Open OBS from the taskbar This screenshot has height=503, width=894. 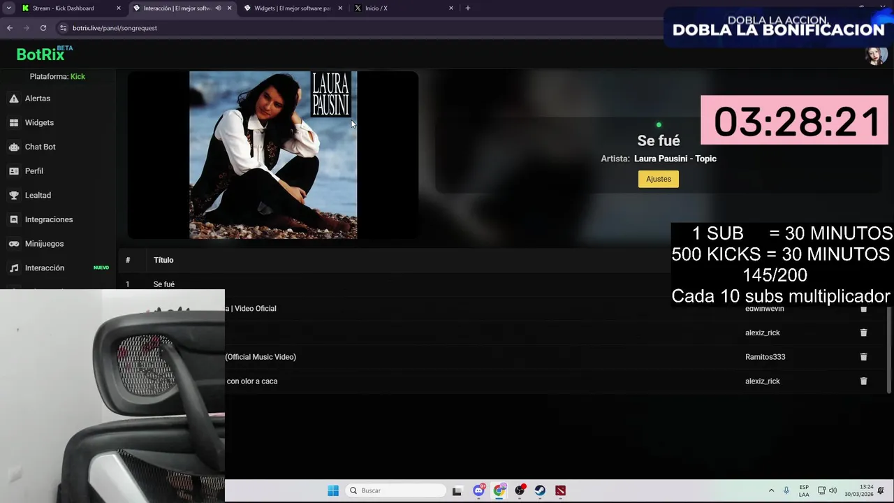coord(520,490)
